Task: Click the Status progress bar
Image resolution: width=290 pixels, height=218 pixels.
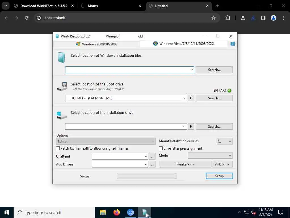Action: point(147,176)
